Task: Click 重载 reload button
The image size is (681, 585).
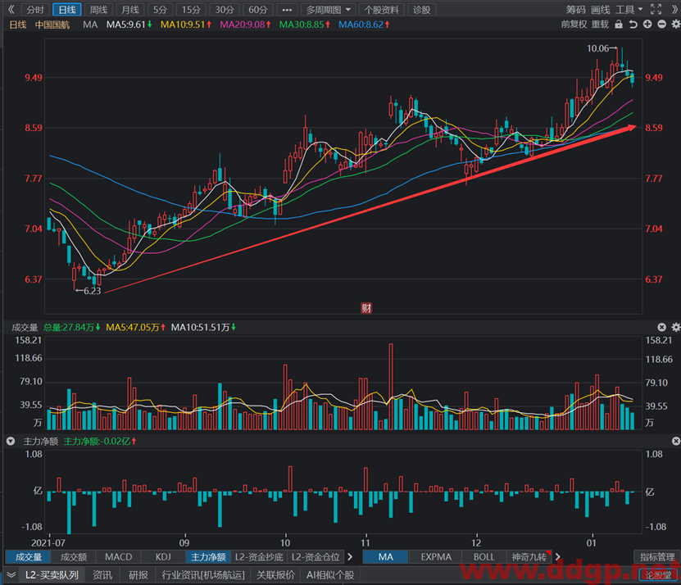Action: tap(600, 25)
